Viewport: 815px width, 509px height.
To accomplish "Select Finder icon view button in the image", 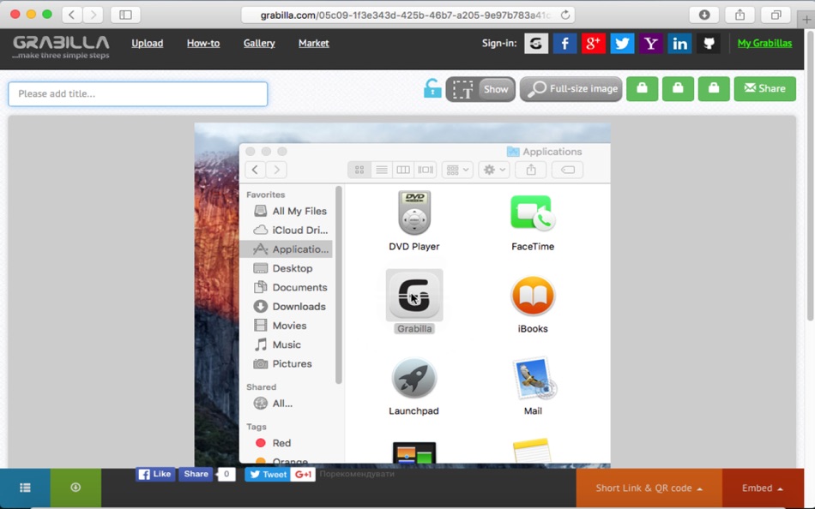I will tap(359, 170).
